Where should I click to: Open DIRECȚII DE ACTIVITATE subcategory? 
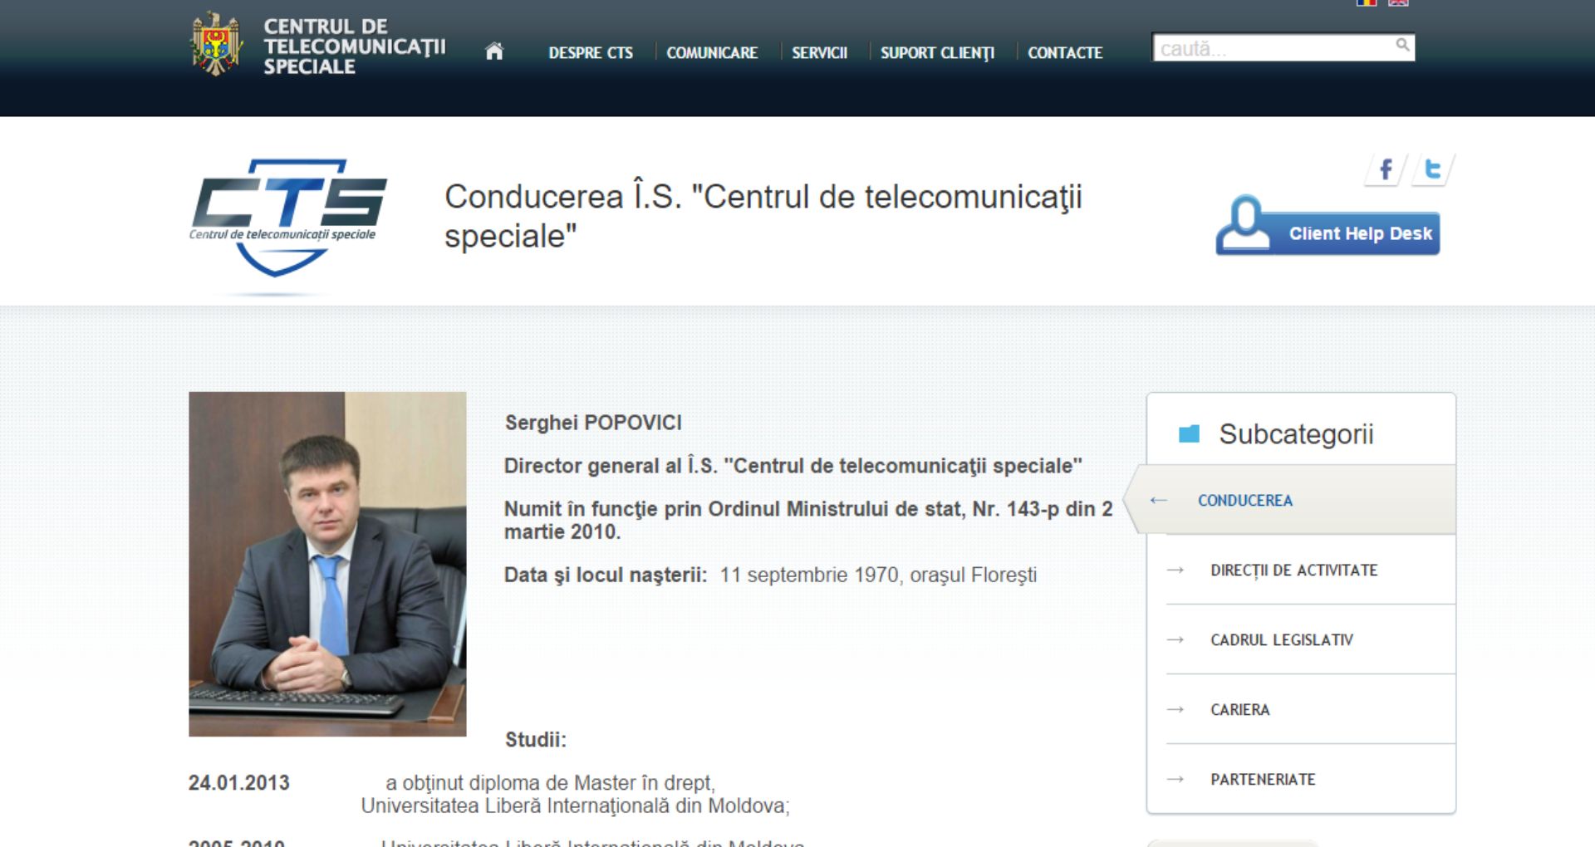[x=1293, y=570]
